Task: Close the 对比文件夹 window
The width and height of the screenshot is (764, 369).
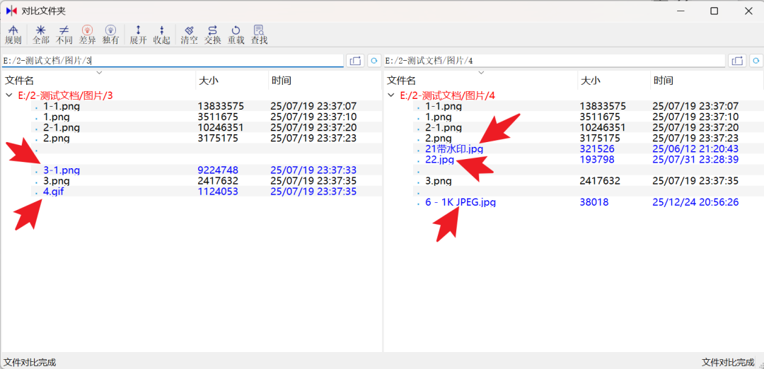Action: pyautogui.click(x=748, y=11)
